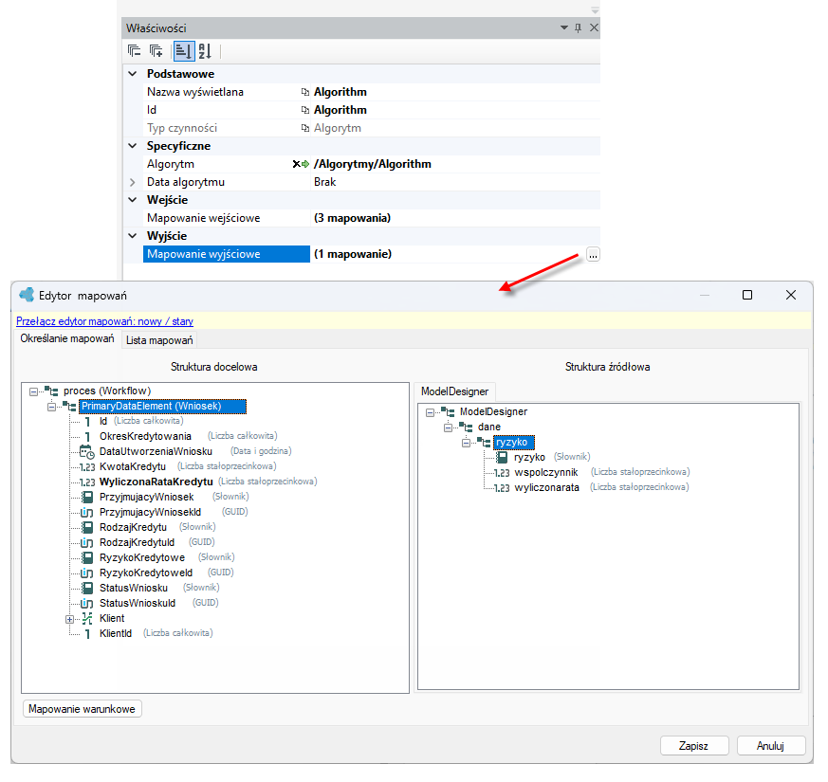828x782 pixels.
Task: Expand the Data algorytmu property
Action: tap(133, 182)
